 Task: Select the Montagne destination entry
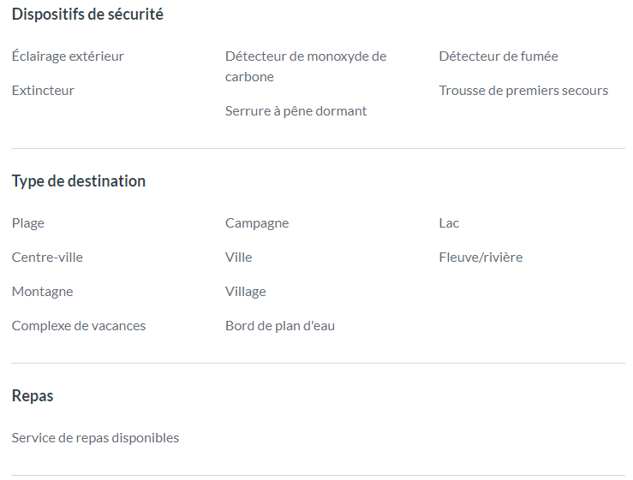[42, 292]
